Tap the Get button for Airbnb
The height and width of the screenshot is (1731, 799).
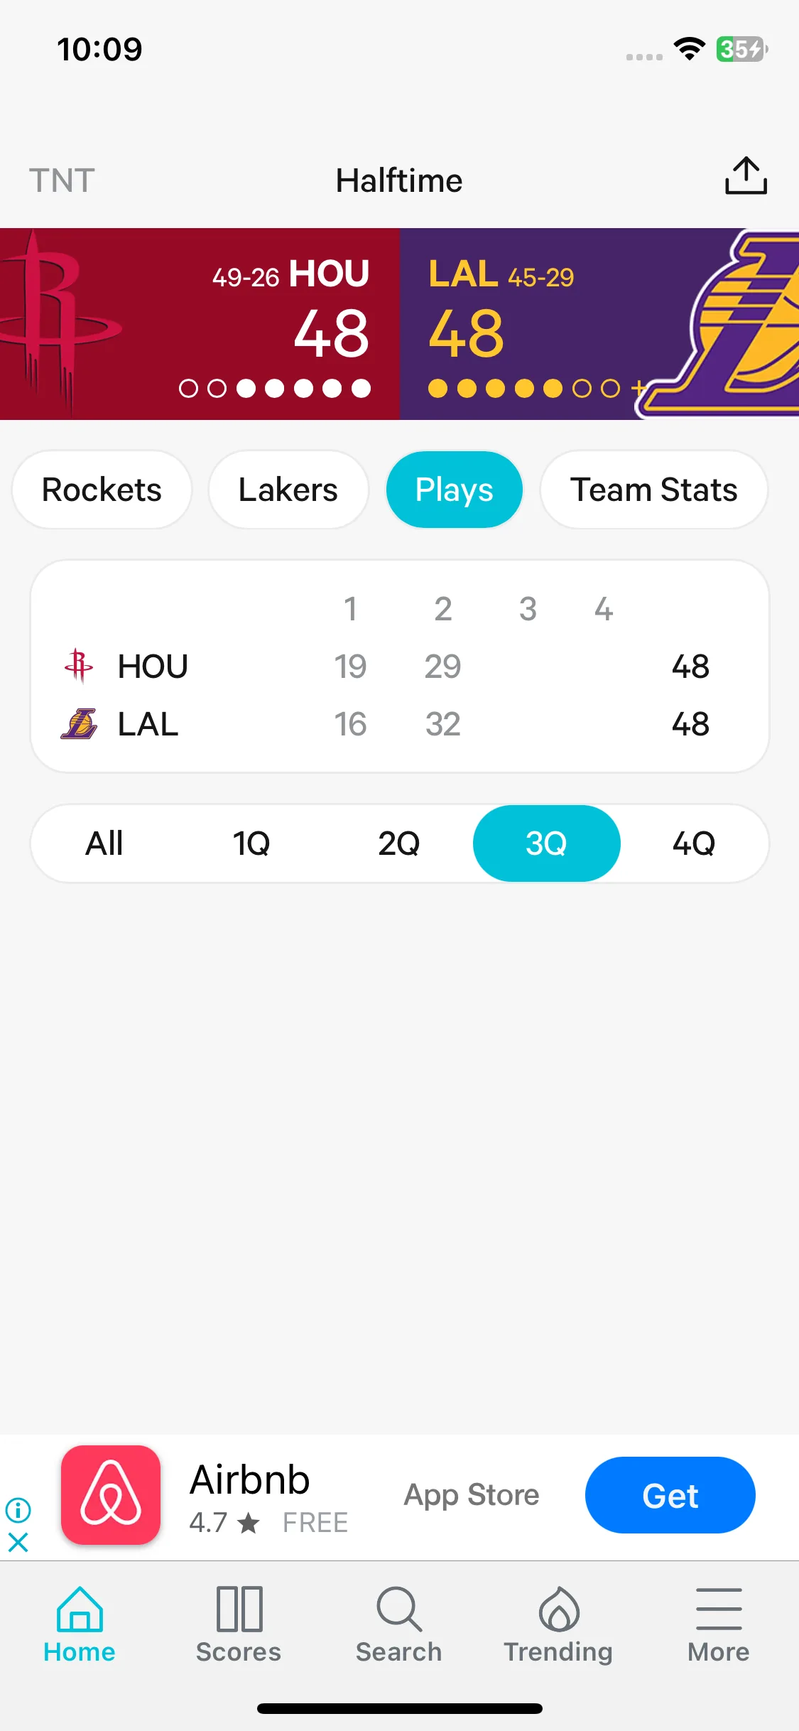[x=670, y=1495]
